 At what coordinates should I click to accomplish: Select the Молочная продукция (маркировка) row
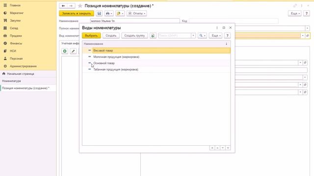(156, 57)
